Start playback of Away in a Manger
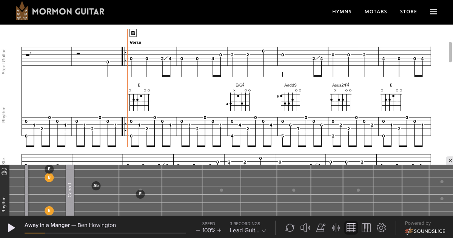 coord(11,228)
